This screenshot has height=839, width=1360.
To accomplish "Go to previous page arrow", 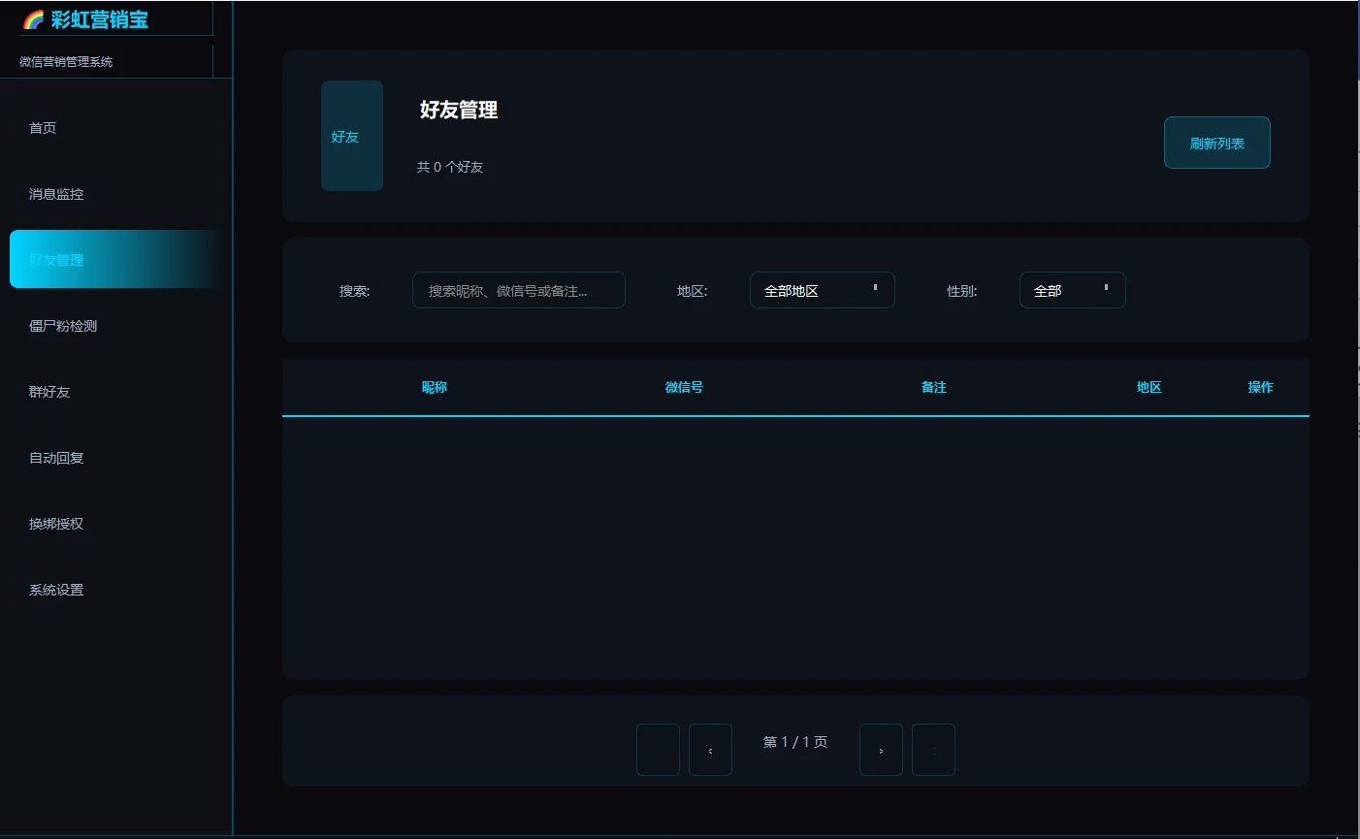I will coord(710,750).
